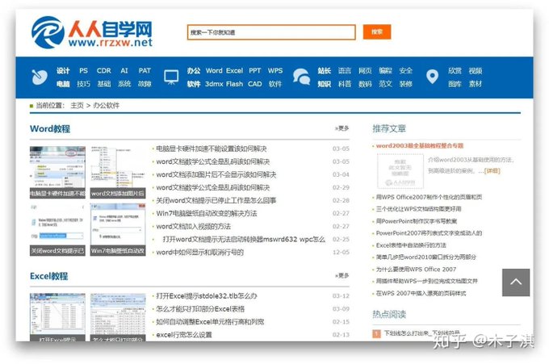This screenshot has width=549, height=364.
Task: Open the 3dmx navigation item
Action: coord(214,84)
